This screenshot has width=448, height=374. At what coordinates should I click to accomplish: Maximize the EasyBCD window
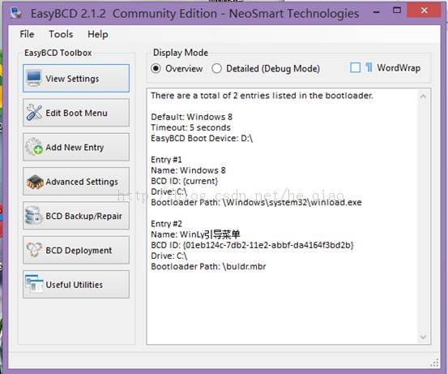tap(397, 11)
